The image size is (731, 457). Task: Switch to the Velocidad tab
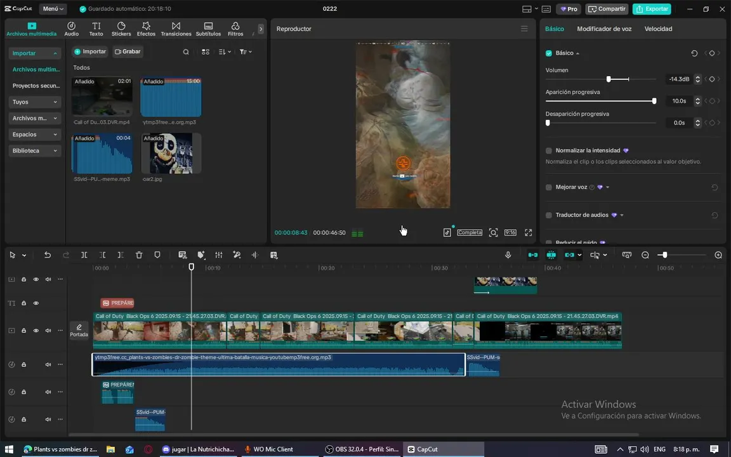pos(658,29)
